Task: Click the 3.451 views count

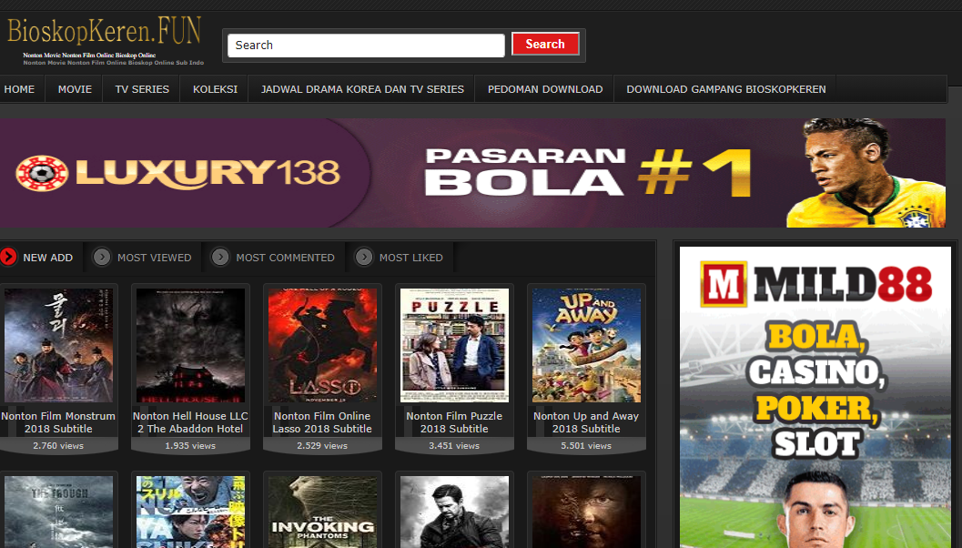Action: click(x=454, y=446)
